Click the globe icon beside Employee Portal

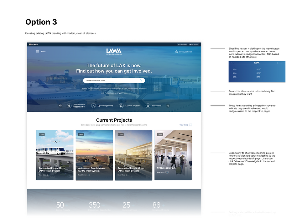(x=177, y=52)
